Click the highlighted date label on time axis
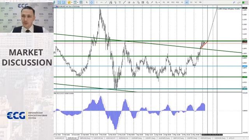This screenshot has width=249, height=140. pos(212,135)
